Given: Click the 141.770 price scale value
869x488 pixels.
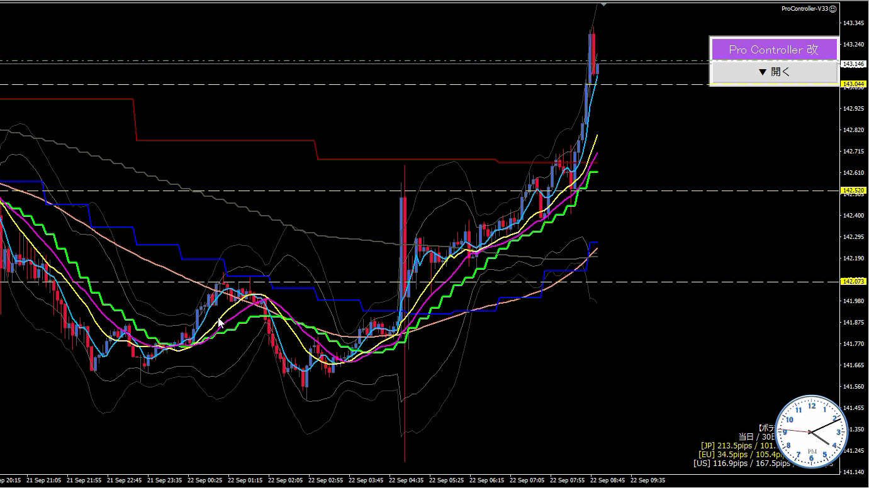Looking at the screenshot, I should 853,344.
